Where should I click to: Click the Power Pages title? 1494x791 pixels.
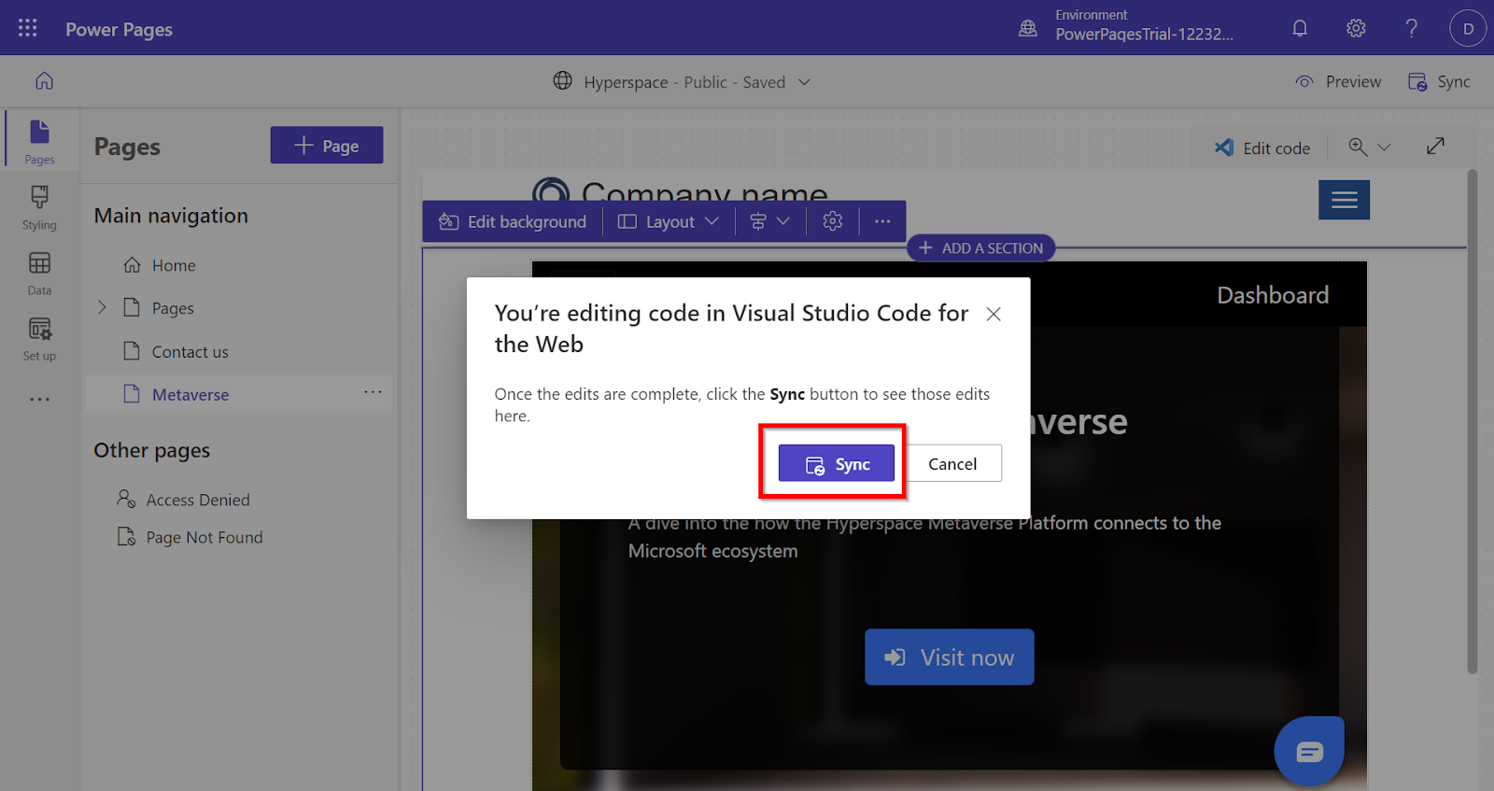coord(119,29)
